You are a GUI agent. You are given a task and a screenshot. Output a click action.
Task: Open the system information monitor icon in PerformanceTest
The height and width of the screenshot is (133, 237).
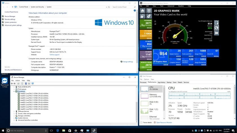(149, 11)
